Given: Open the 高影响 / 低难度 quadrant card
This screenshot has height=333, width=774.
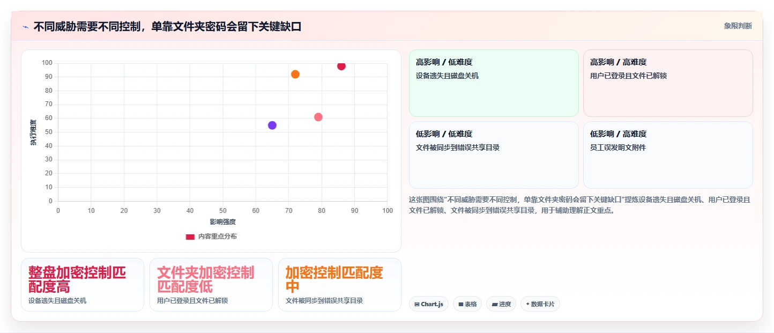Looking at the screenshot, I should tap(494, 83).
